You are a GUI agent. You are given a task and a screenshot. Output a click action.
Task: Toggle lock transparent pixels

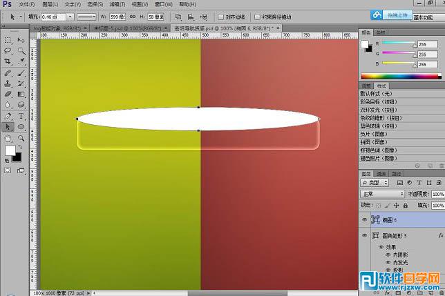click(x=379, y=206)
